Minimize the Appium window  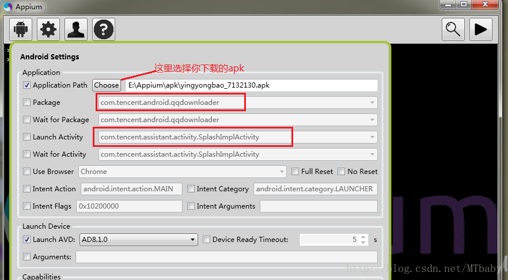[x=448, y=5]
